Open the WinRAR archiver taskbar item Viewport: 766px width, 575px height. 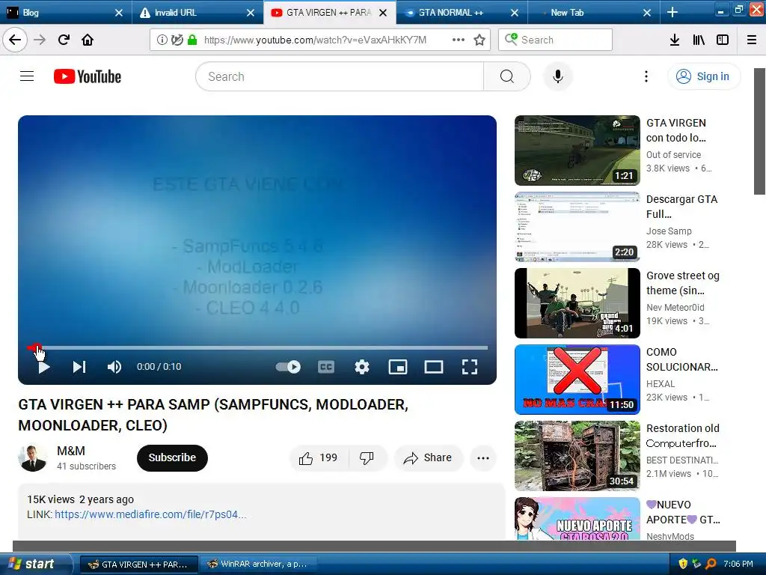pos(257,565)
